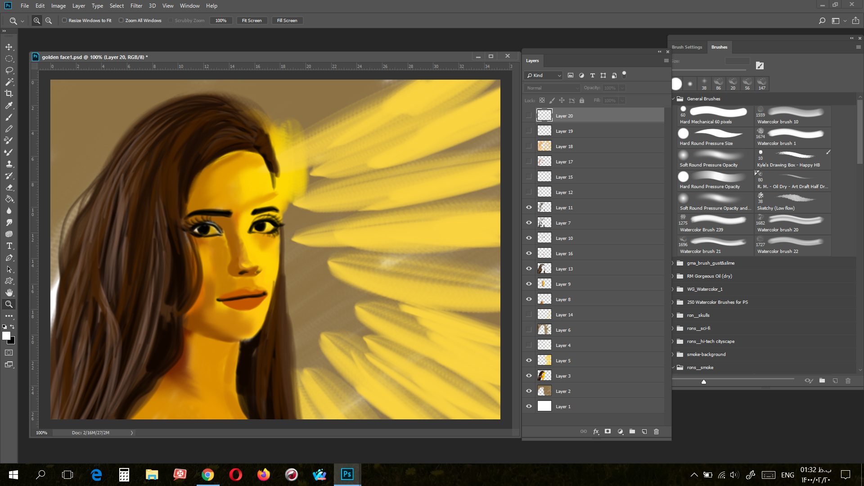Image resolution: width=864 pixels, height=486 pixels.
Task: Hide Layer 3
Action: tap(529, 376)
